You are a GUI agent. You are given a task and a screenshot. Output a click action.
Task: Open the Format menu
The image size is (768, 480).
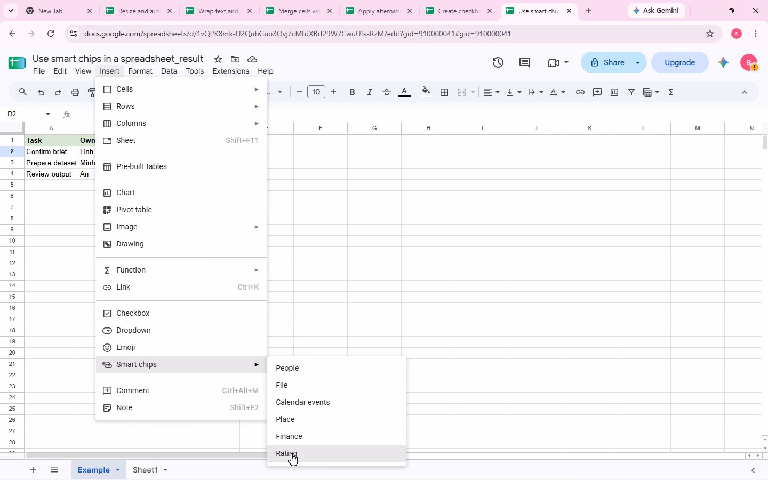[x=140, y=71]
